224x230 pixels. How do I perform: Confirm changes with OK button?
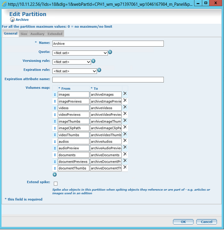[x=183, y=222]
